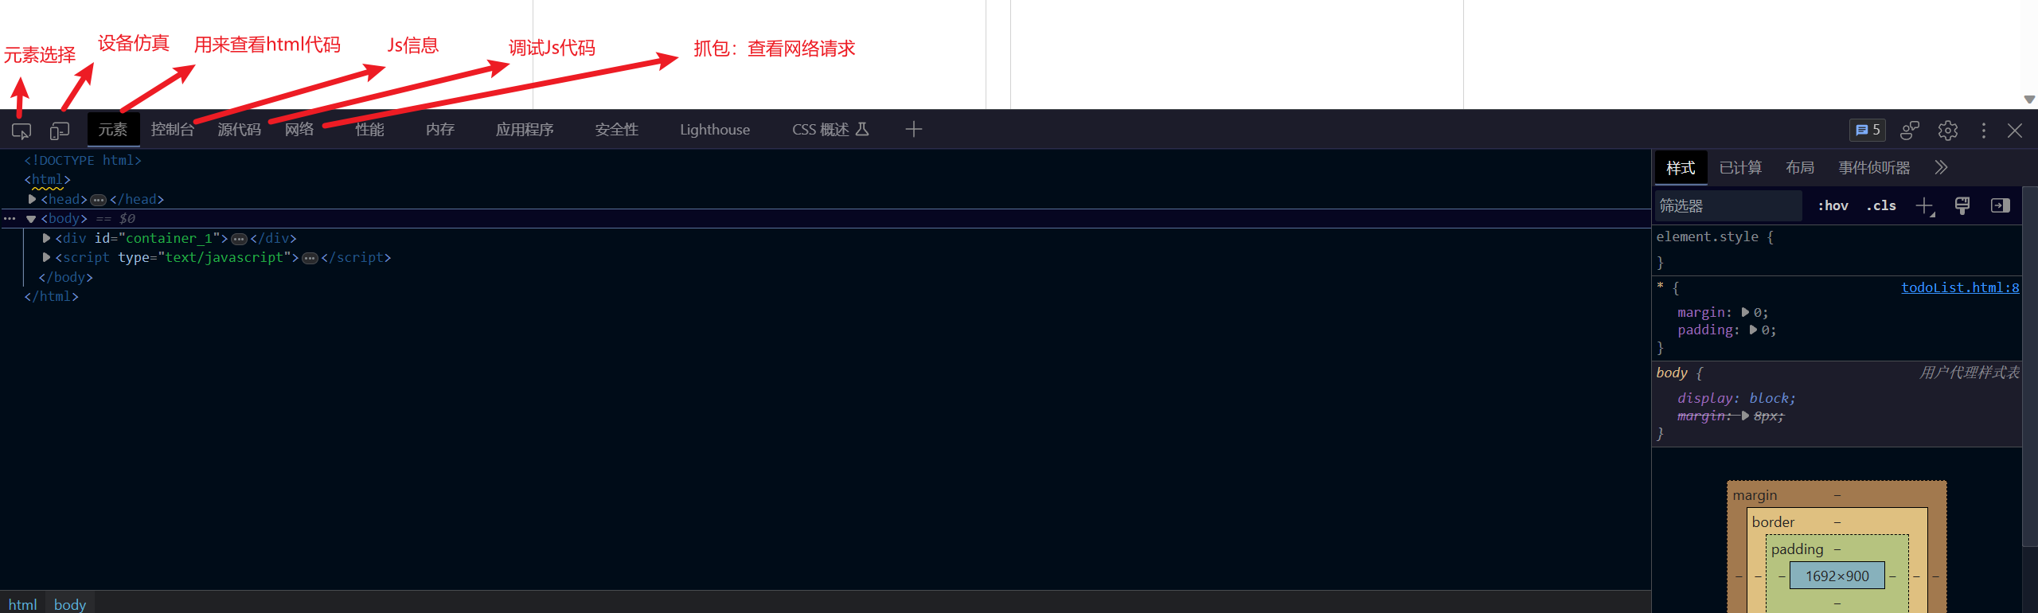The height and width of the screenshot is (613, 2038).
Task: Click the ellipsis badge inside container_1 div
Action: pyautogui.click(x=239, y=239)
